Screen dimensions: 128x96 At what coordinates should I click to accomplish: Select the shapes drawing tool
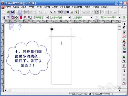[x=124, y=48]
